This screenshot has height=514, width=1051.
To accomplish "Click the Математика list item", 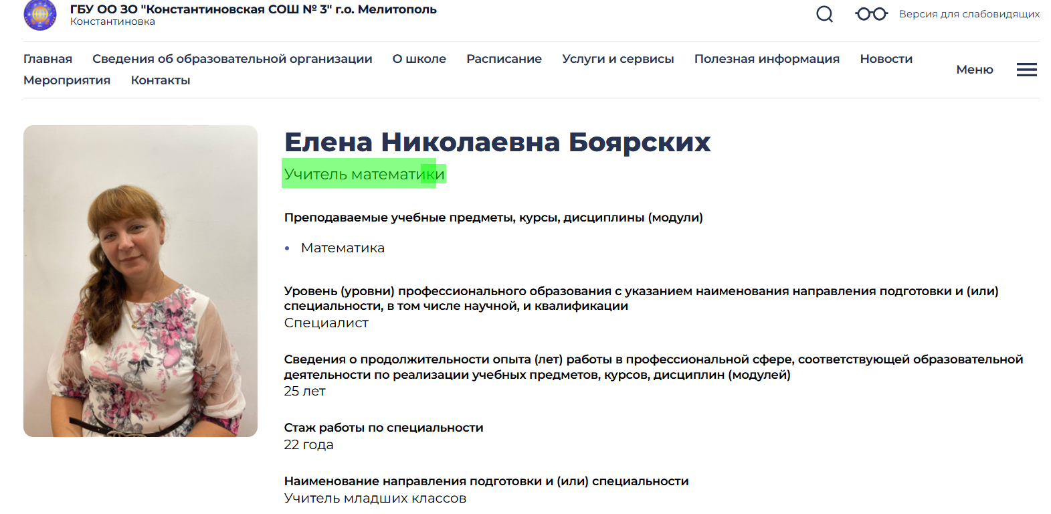I will (343, 248).
